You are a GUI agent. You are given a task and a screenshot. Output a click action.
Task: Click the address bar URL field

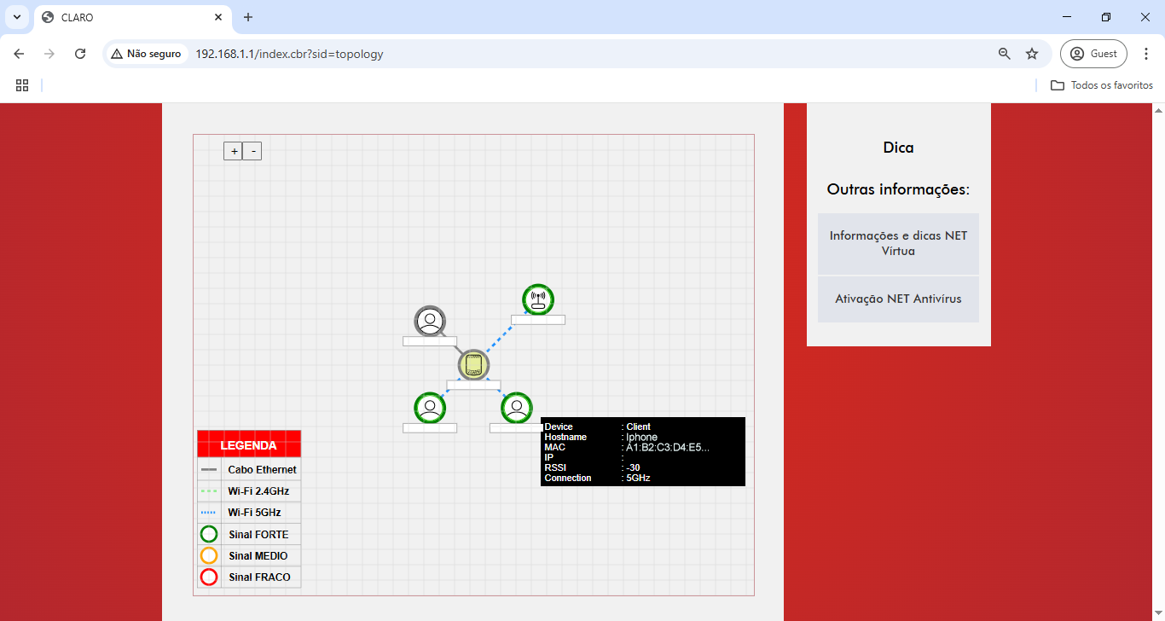[512, 54]
